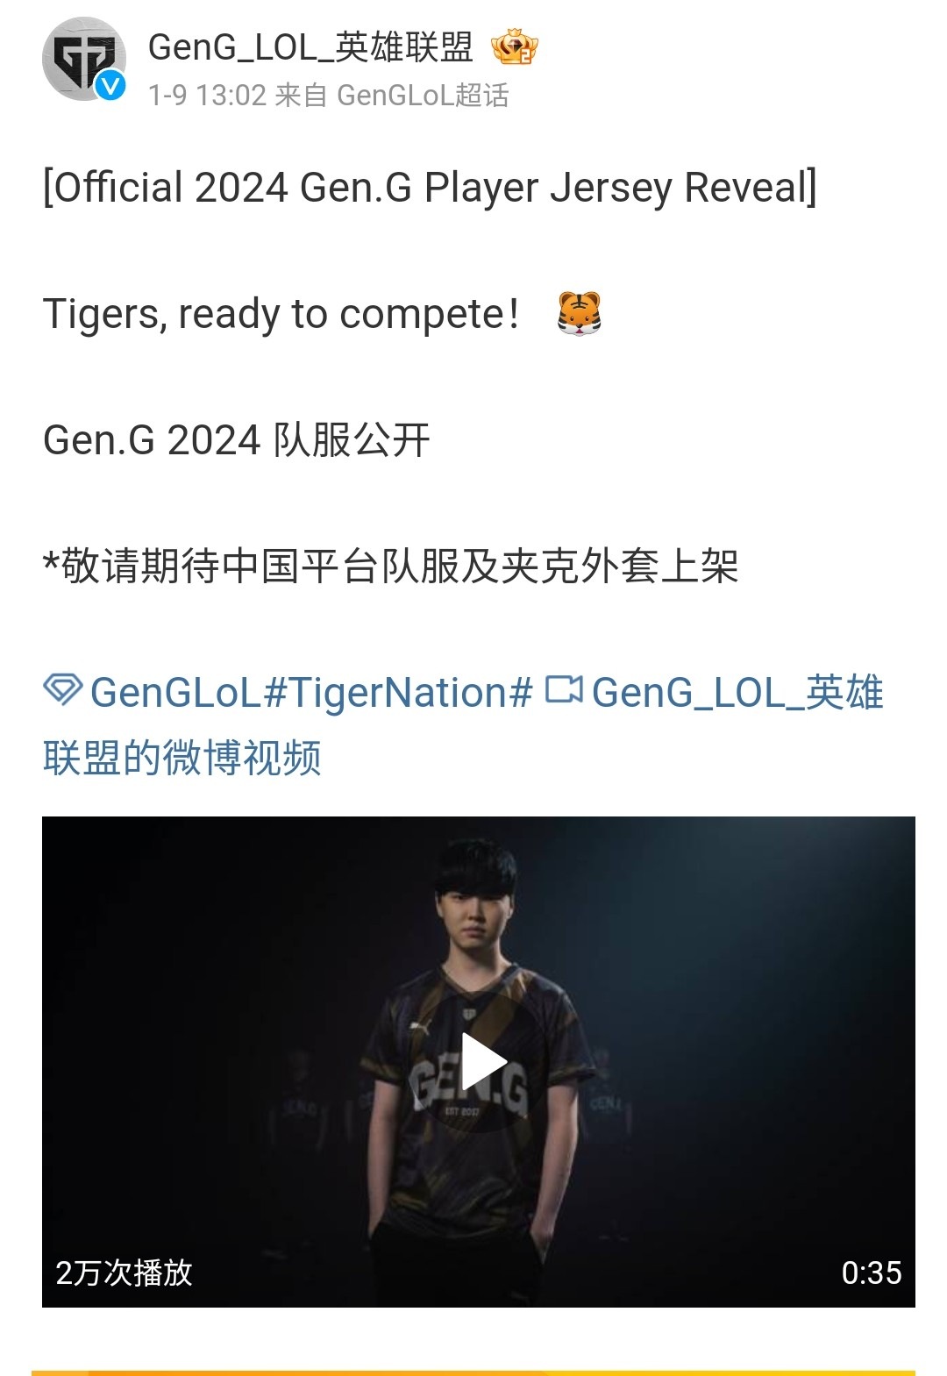
Task: Tap the Official 2024 Jersey Reveal headline
Action: pos(430,188)
